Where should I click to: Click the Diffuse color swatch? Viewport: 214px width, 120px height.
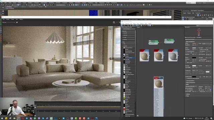click(x=194, y=44)
